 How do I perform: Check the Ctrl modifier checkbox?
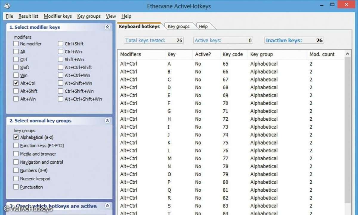pos(16,59)
